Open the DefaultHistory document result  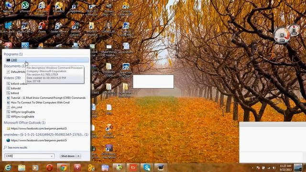click(16, 72)
